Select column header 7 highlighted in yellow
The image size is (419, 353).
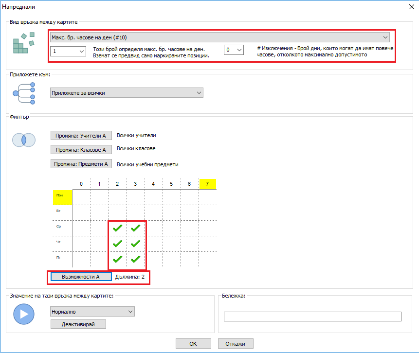207,184
